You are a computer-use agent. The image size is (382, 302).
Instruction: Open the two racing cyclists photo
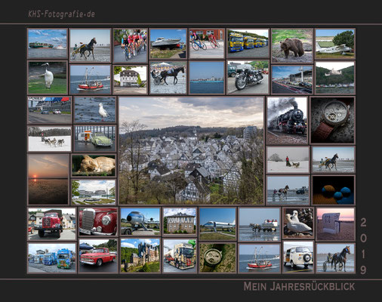[x=207, y=44]
